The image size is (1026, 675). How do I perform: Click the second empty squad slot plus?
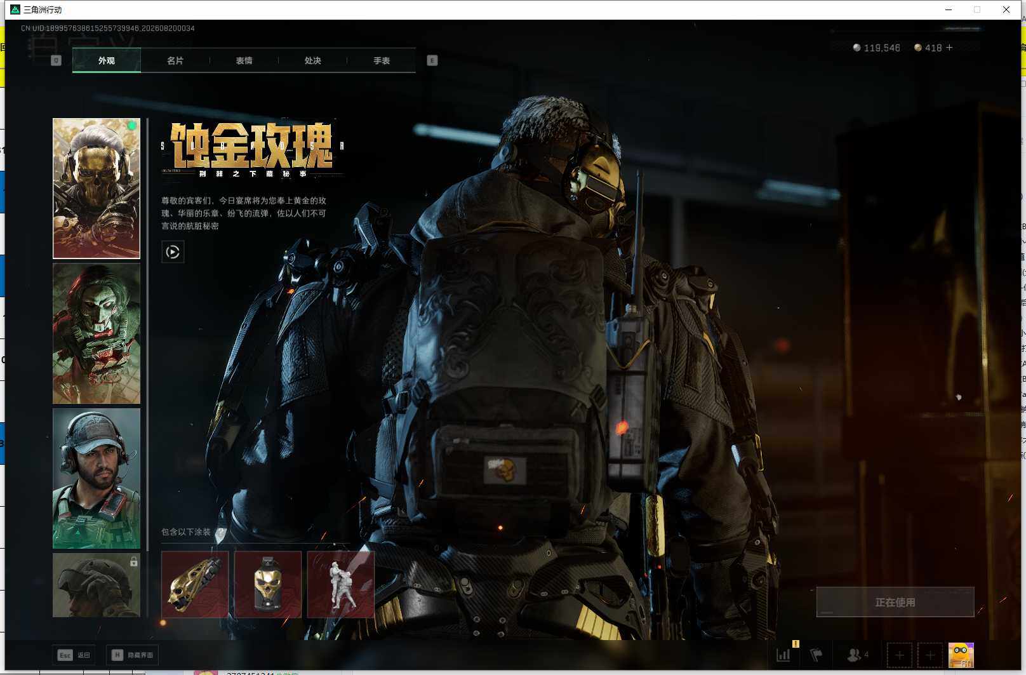coord(930,655)
